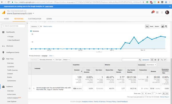Bookmark this page with the star icon
Screen dimensions: 172x104
143,2
